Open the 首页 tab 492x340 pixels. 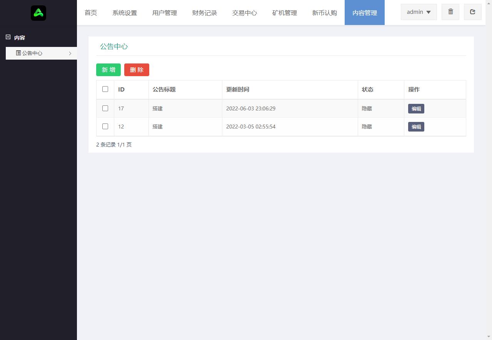(x=91, y=13)
